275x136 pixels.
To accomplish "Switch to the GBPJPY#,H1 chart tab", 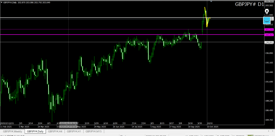I will point(74,131).
